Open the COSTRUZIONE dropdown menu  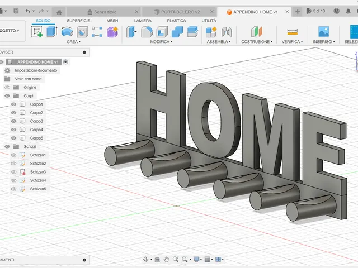(x=257, y=42)
